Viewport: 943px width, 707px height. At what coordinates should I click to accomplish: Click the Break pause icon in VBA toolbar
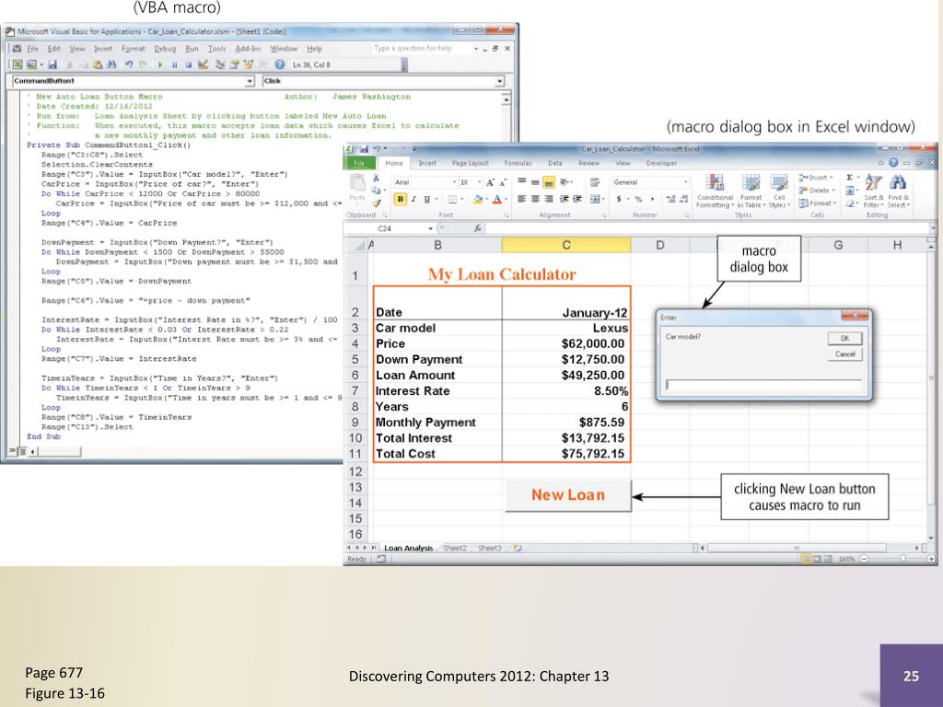(174, 64)
